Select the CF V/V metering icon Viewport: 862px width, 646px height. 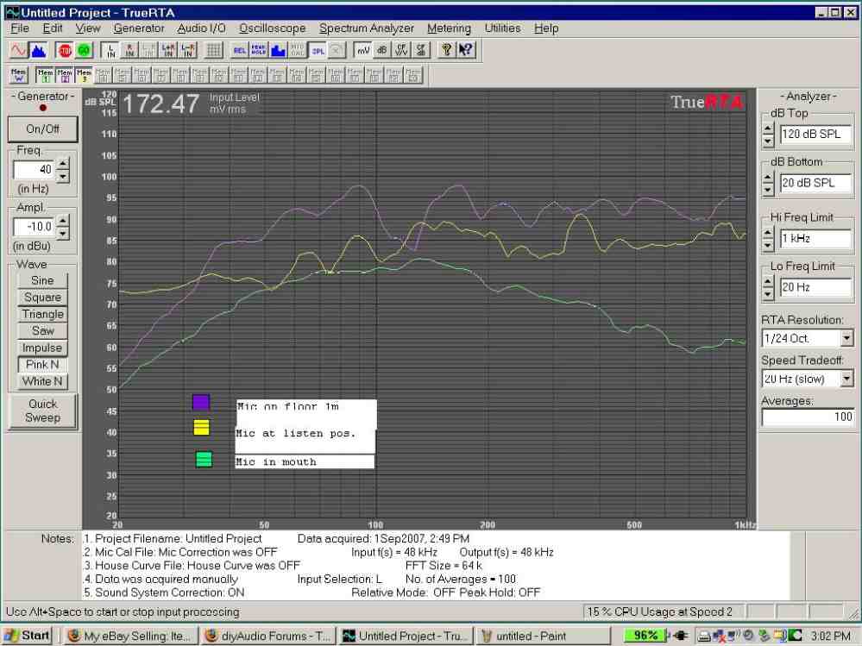(x=401, y=51)
